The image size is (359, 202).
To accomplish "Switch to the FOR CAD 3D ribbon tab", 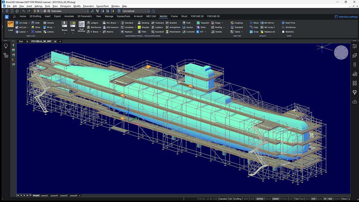I will [213, 16].
